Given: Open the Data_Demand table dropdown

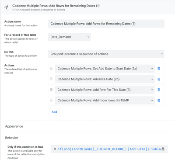Looking at the screenshot, I should pyautogui.click(x=70, y=37).
